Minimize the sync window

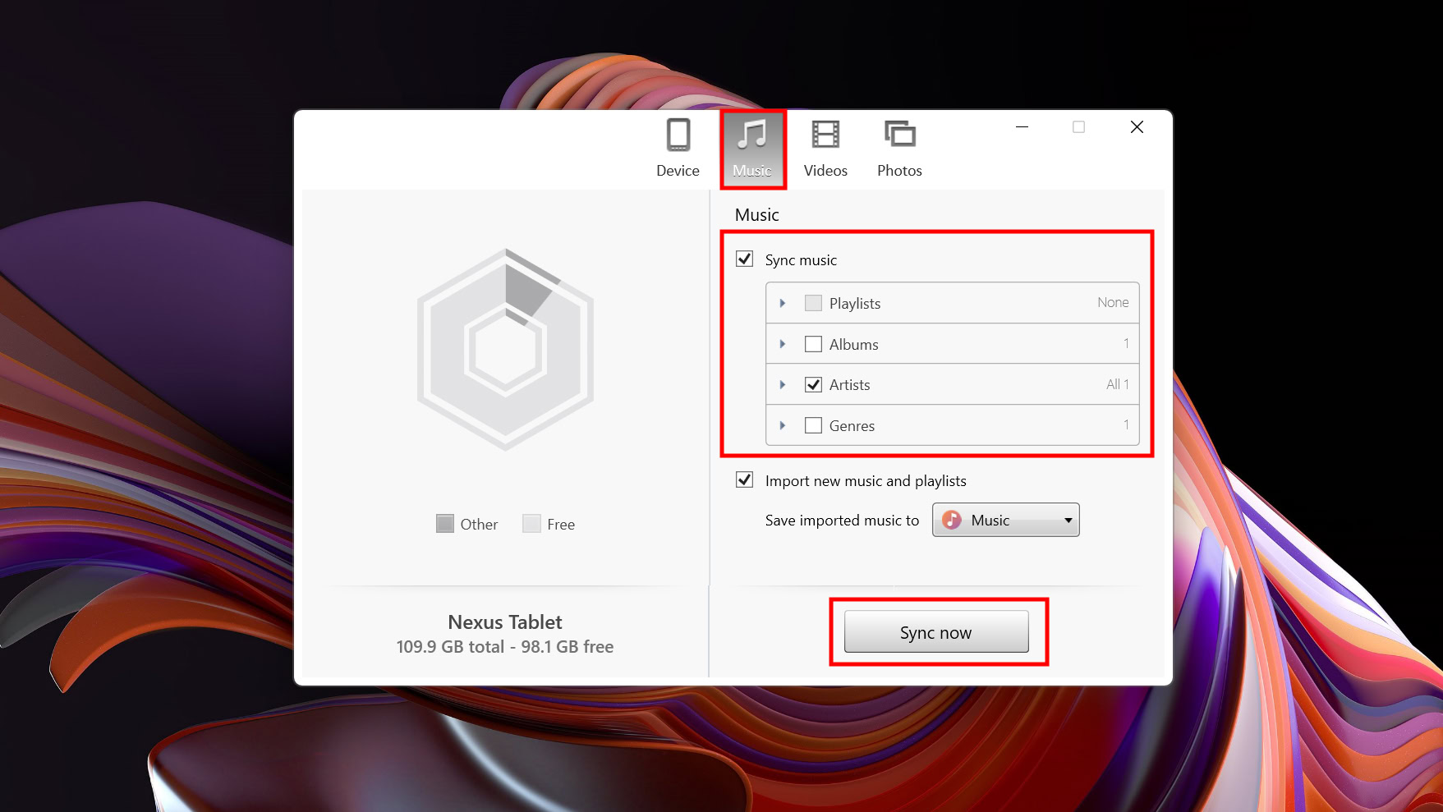coord(1022,127)
